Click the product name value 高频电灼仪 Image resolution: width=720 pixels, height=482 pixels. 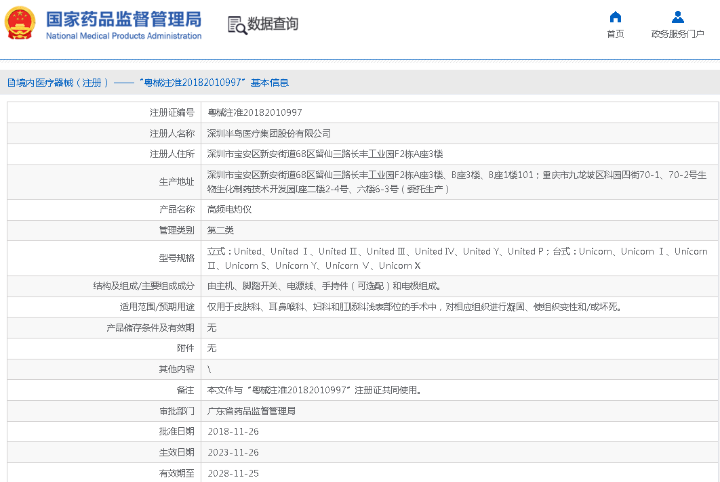pos(229,210)
